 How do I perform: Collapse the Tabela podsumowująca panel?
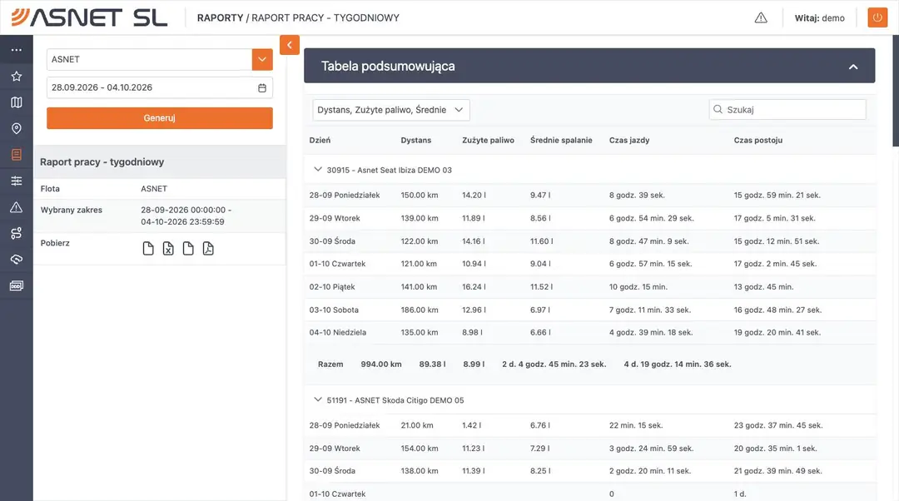[853, 67]
